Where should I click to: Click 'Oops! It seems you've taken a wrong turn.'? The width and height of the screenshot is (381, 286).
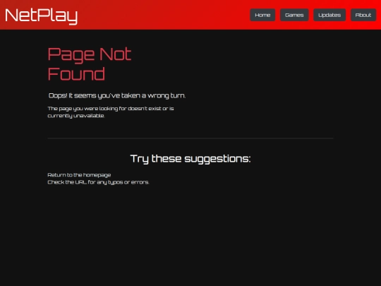click(x=117, y=95)
